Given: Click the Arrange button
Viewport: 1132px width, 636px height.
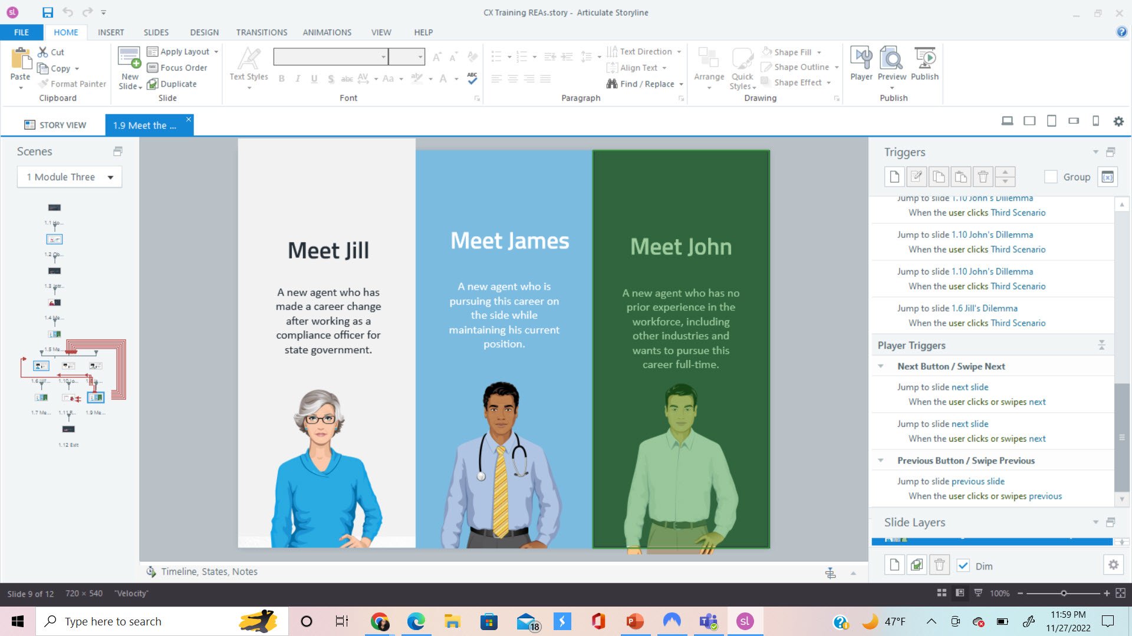Looking at the screenshot, I should pos(709,67).
